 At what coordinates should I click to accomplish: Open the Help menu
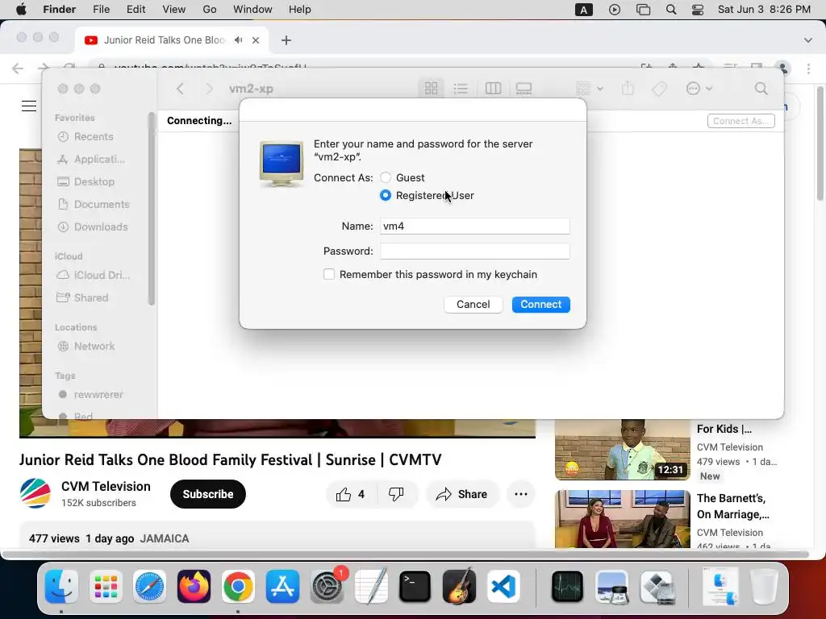[x=300, y=10]
